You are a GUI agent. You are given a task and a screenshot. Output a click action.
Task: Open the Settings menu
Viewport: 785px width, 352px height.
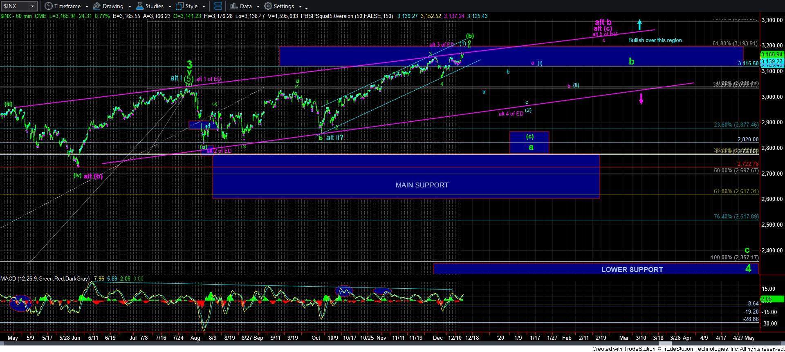[284, 6]
